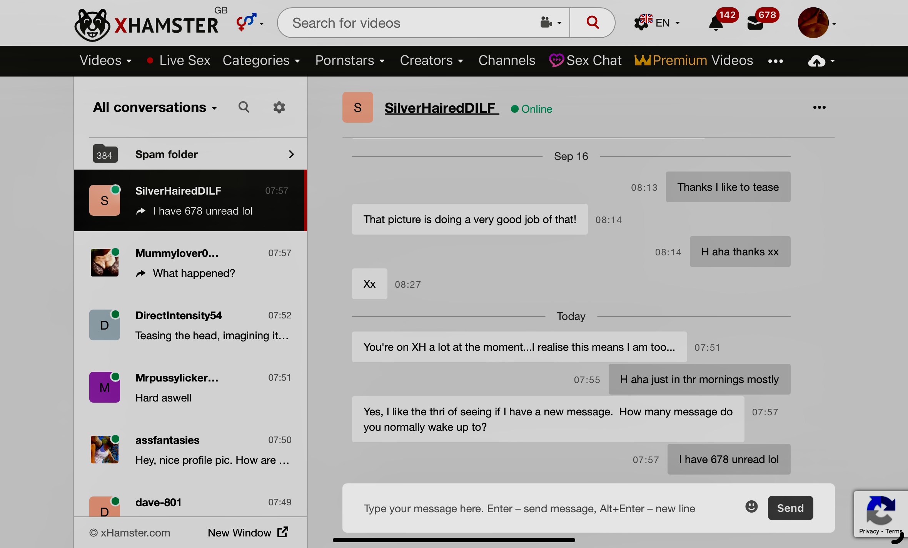Open the notifications bell icon
Screen dimensions: 908x548
(x=716, y=23)
